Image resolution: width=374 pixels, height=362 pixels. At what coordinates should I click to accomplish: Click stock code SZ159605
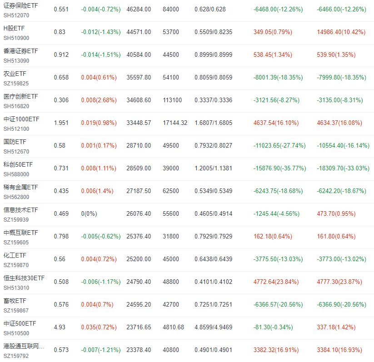(16, 242)
